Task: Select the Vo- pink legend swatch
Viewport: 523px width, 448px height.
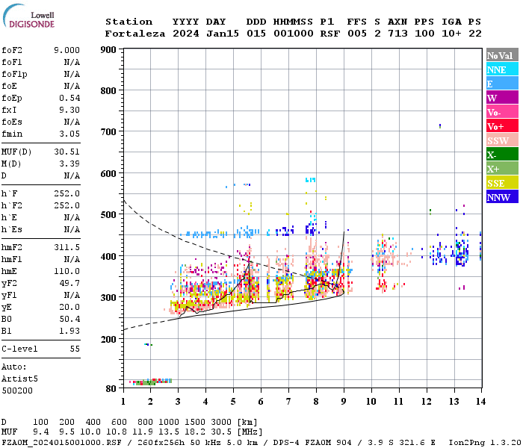Action: click(502, 112)
